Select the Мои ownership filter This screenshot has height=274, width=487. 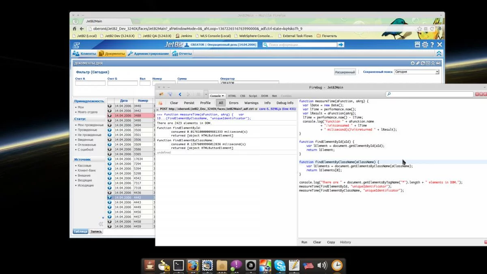point(81,107)
